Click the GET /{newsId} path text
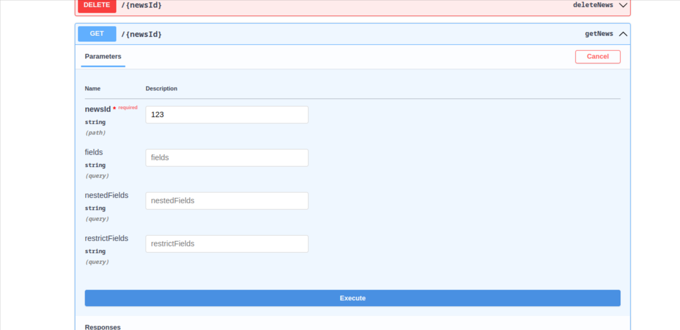The image size is (680, 330). click(142, 35)
